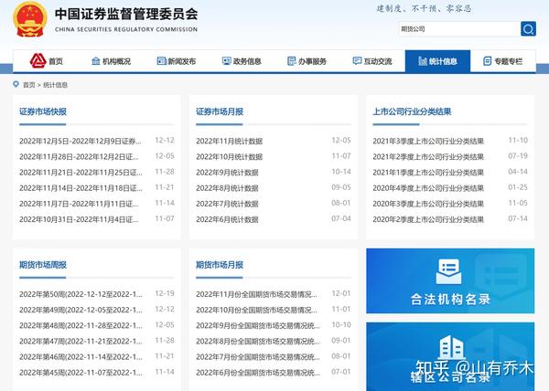Open the 证券市场月报 section heading
Screen dimensions: 549x391
(x=220, y=111)
